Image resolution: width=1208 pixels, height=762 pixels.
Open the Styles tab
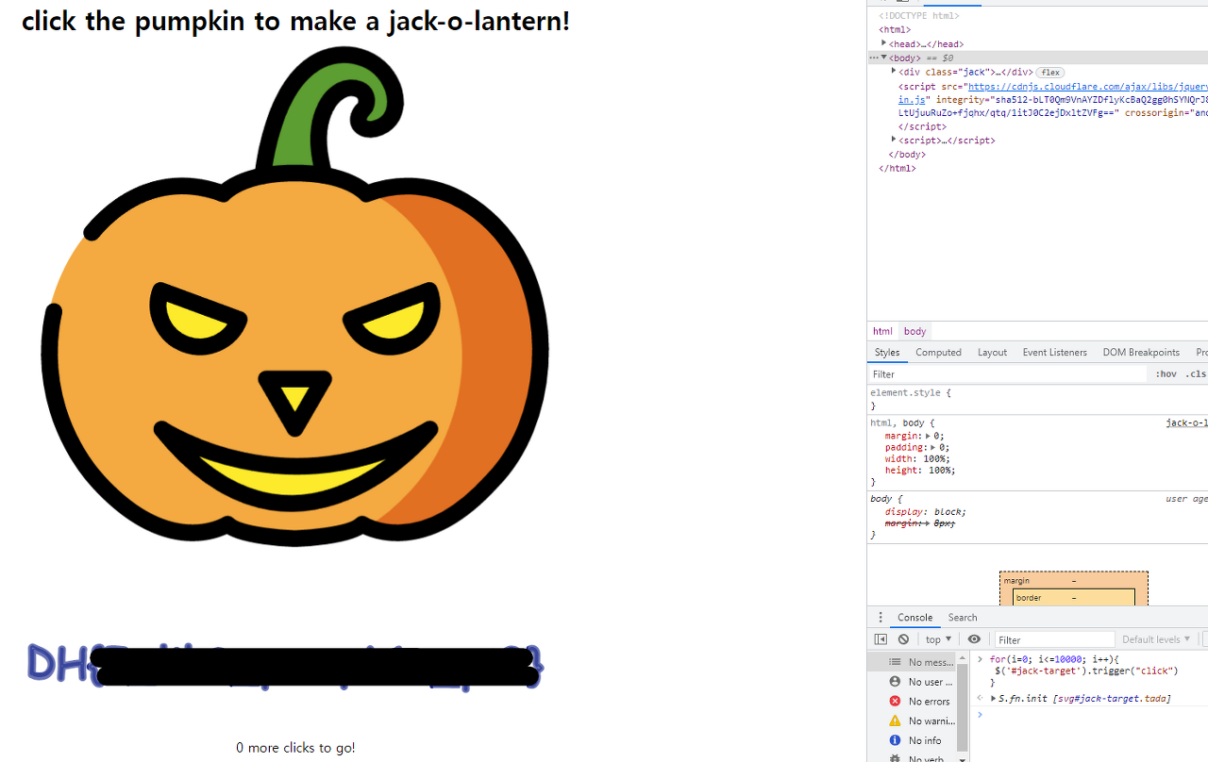[x=886, y=353]
